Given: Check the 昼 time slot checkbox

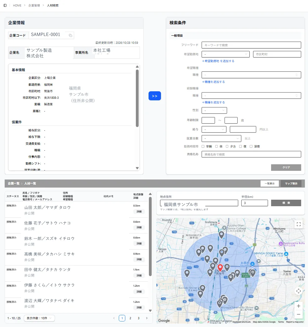Looking at the screenshot, I should [x=216, y=146].
